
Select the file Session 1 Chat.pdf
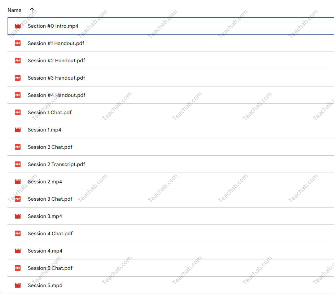[x=171, y=112]
